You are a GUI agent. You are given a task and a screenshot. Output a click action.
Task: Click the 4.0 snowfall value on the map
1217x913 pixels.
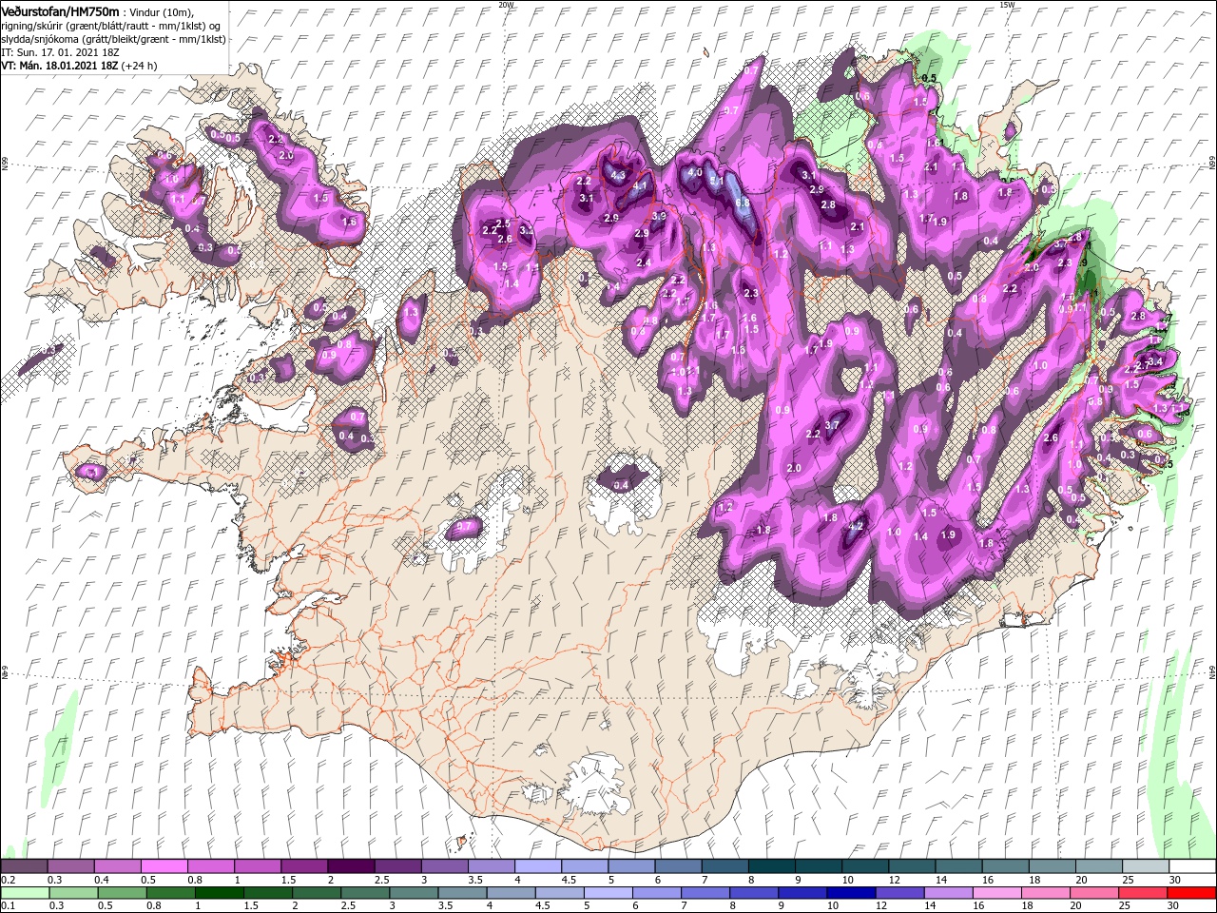(695, 172)
